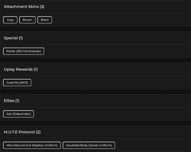Click empty space right of Ash (Sidewinder) tag
This screenshot has height=152, width=191.
(110, 114)
